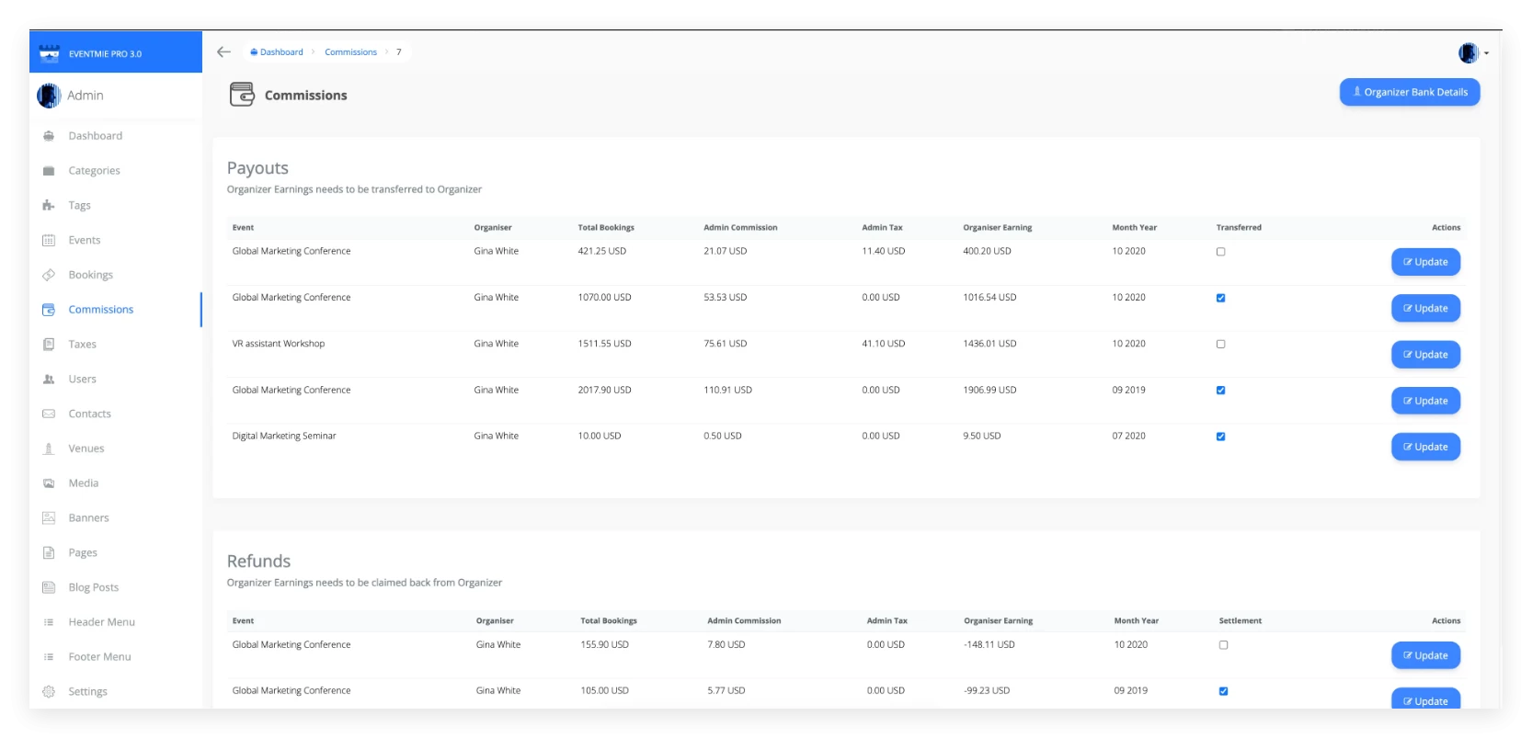This screenshot has height=738, width=1532.
Task: Open the profile avatar dropdown at top right
Action: [x=1472, y=53]
